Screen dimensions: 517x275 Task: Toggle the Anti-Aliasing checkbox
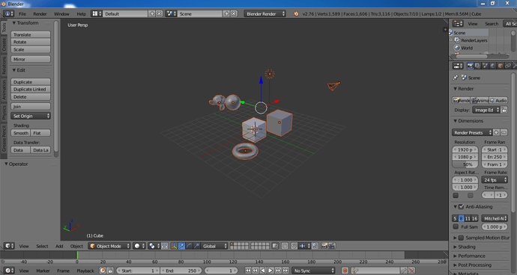tap(461, 206)
